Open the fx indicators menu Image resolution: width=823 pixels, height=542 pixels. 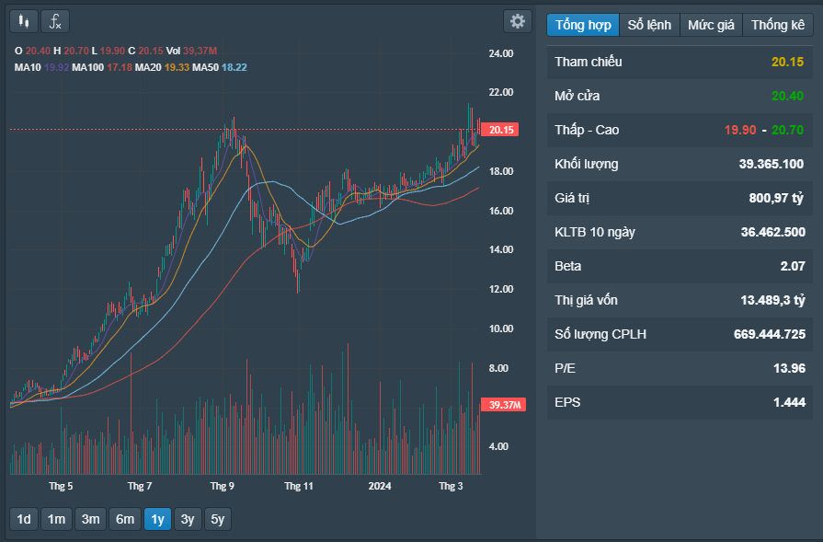coord(55,21)
